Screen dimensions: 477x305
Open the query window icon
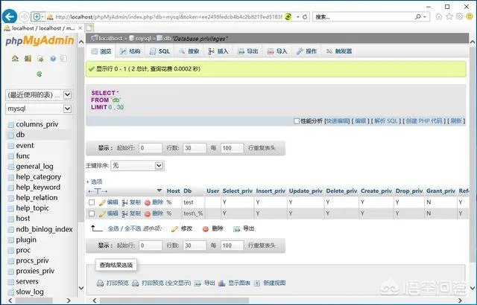click(40, 58)
